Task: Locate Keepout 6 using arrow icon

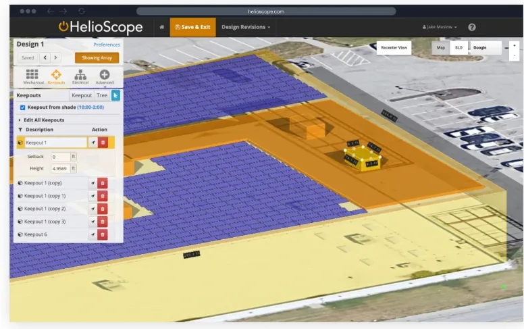Action: point(93,234)
